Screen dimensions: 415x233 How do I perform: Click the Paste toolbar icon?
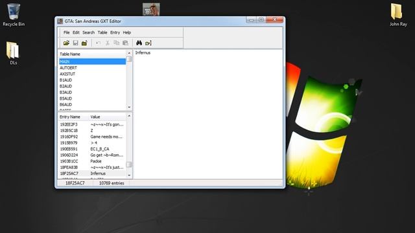(x=125, y=43)
